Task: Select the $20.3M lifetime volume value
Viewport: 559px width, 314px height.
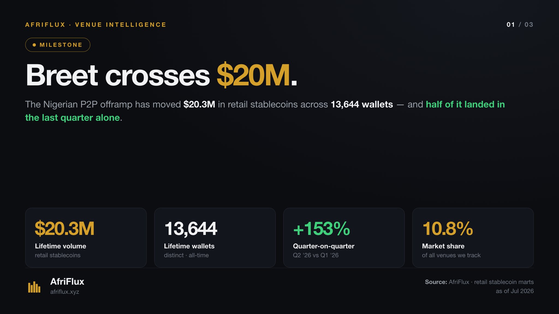Action: tap(64, 228)
